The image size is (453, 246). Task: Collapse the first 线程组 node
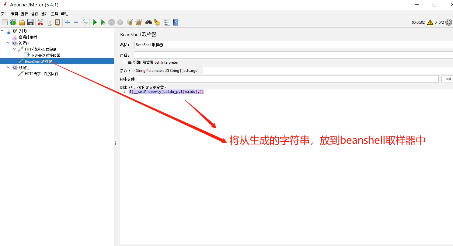tap(8, 43)
